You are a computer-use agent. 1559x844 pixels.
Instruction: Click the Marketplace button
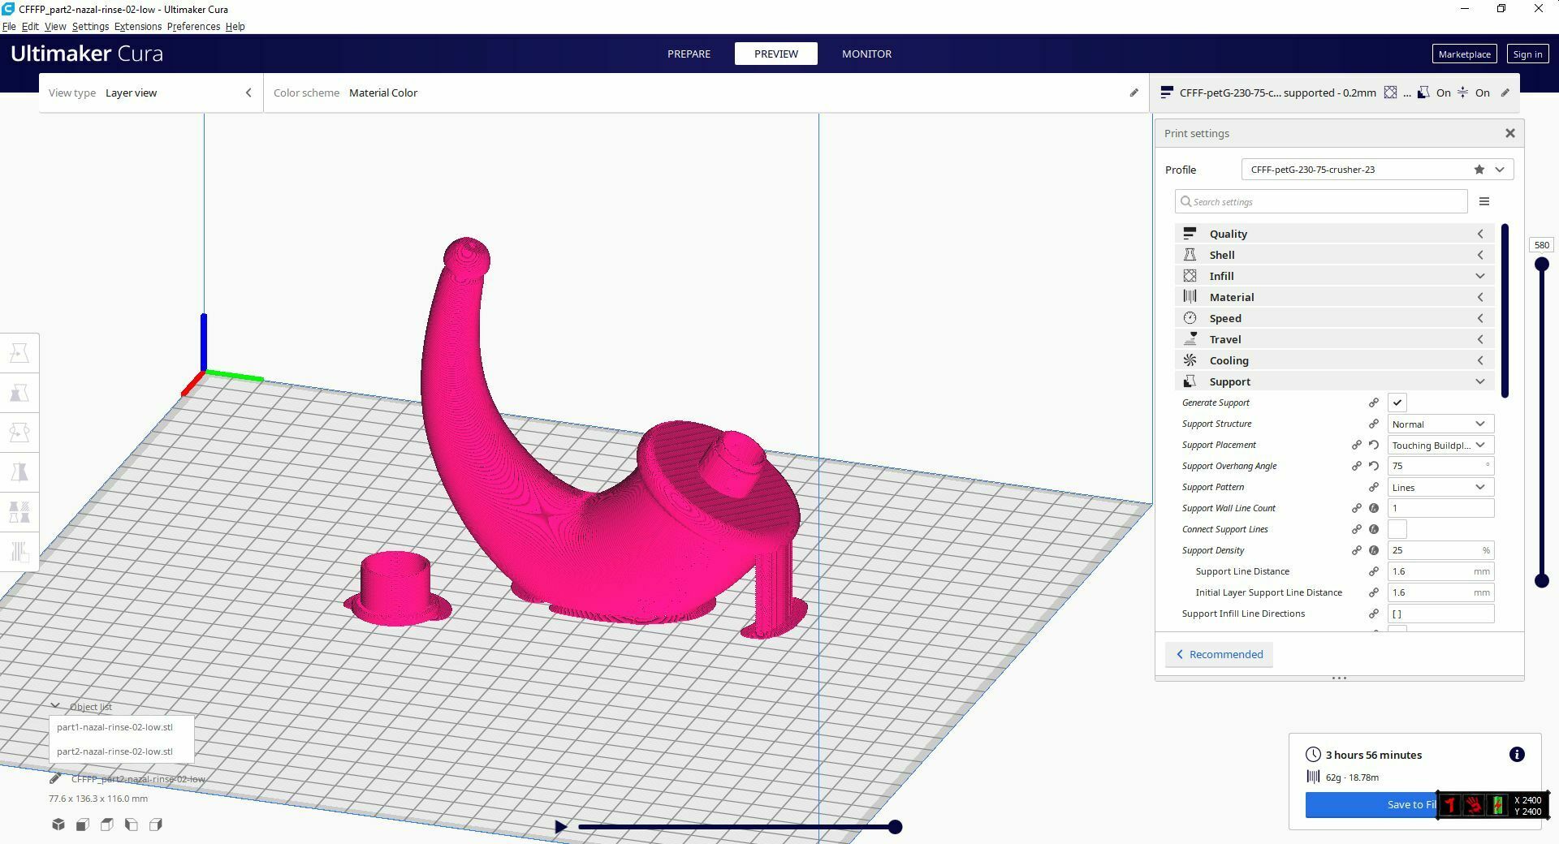pyautogui.click(x=1463, y=54)
